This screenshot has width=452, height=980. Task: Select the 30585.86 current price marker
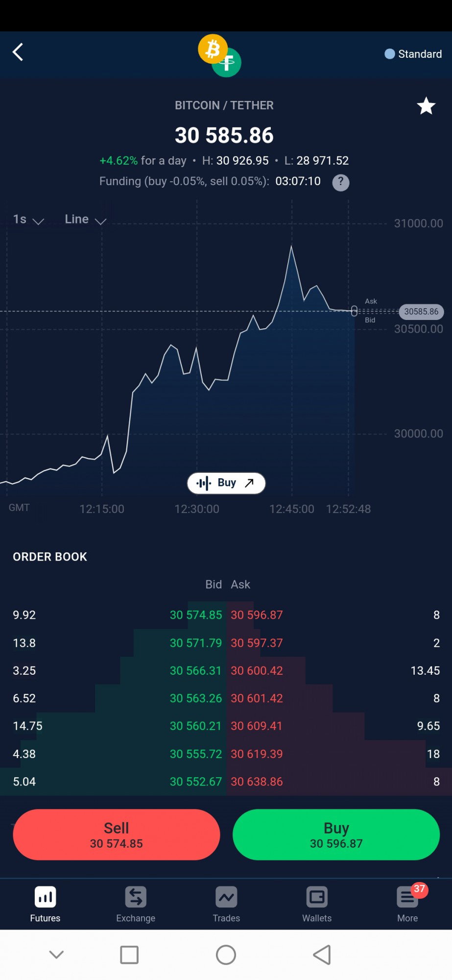(421, 312)
